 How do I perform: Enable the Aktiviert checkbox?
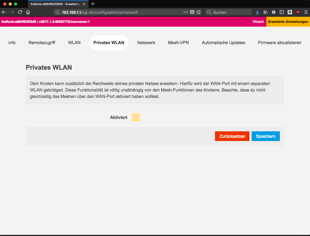pyautogui.click(x=136, y=117)
